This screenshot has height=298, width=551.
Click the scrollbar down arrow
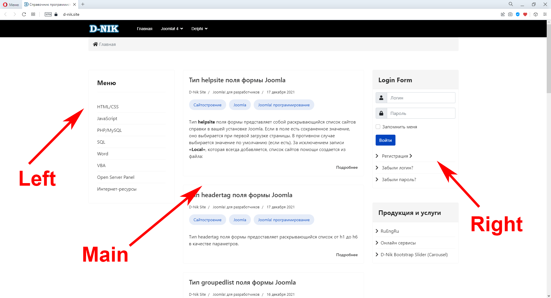[549, 296]
